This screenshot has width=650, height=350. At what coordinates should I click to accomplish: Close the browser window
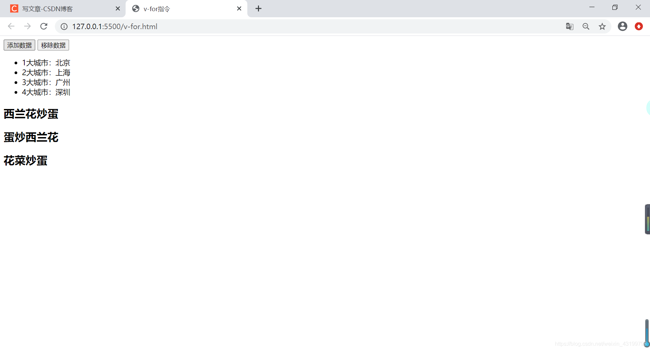638,7
